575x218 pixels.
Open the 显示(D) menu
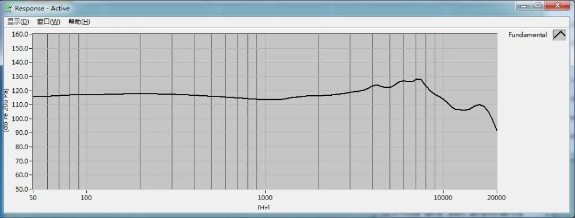pos(18,22)
